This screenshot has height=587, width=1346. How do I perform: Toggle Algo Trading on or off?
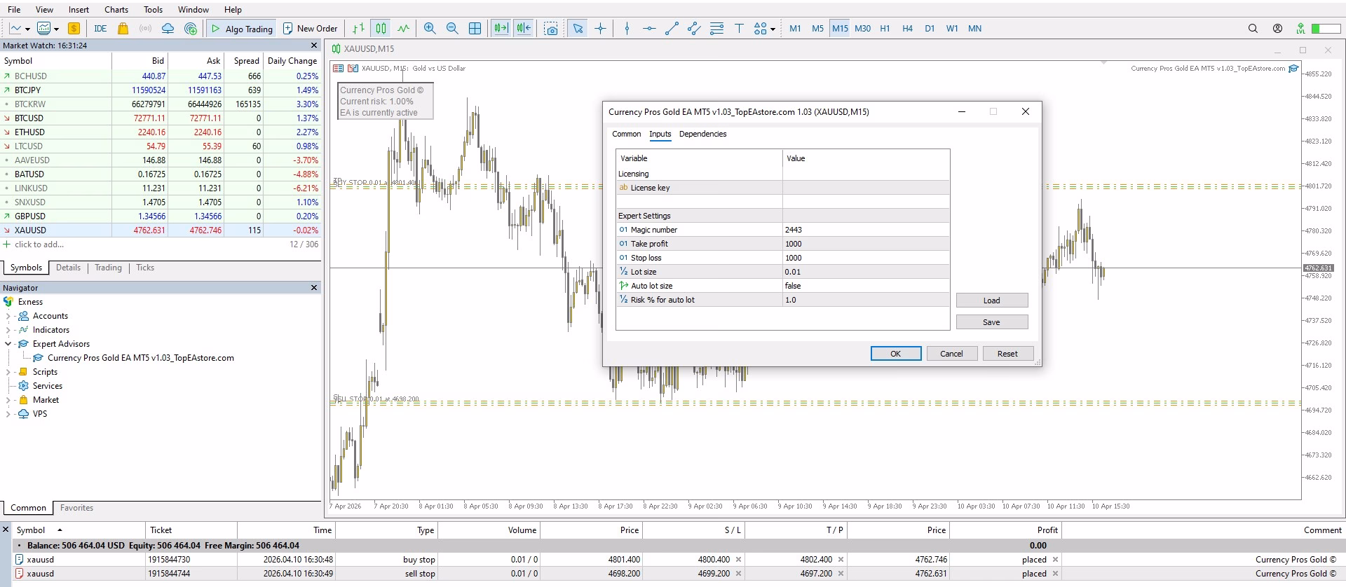[242, 29]
